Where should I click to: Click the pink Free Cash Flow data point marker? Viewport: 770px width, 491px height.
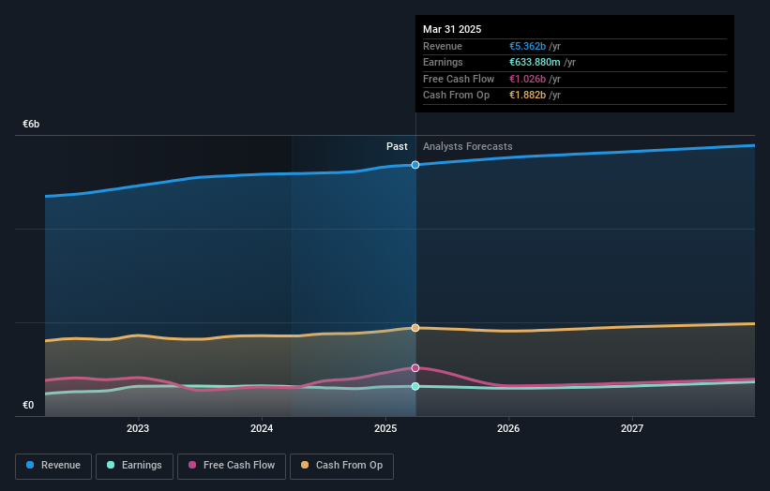[x=415, y=368]
